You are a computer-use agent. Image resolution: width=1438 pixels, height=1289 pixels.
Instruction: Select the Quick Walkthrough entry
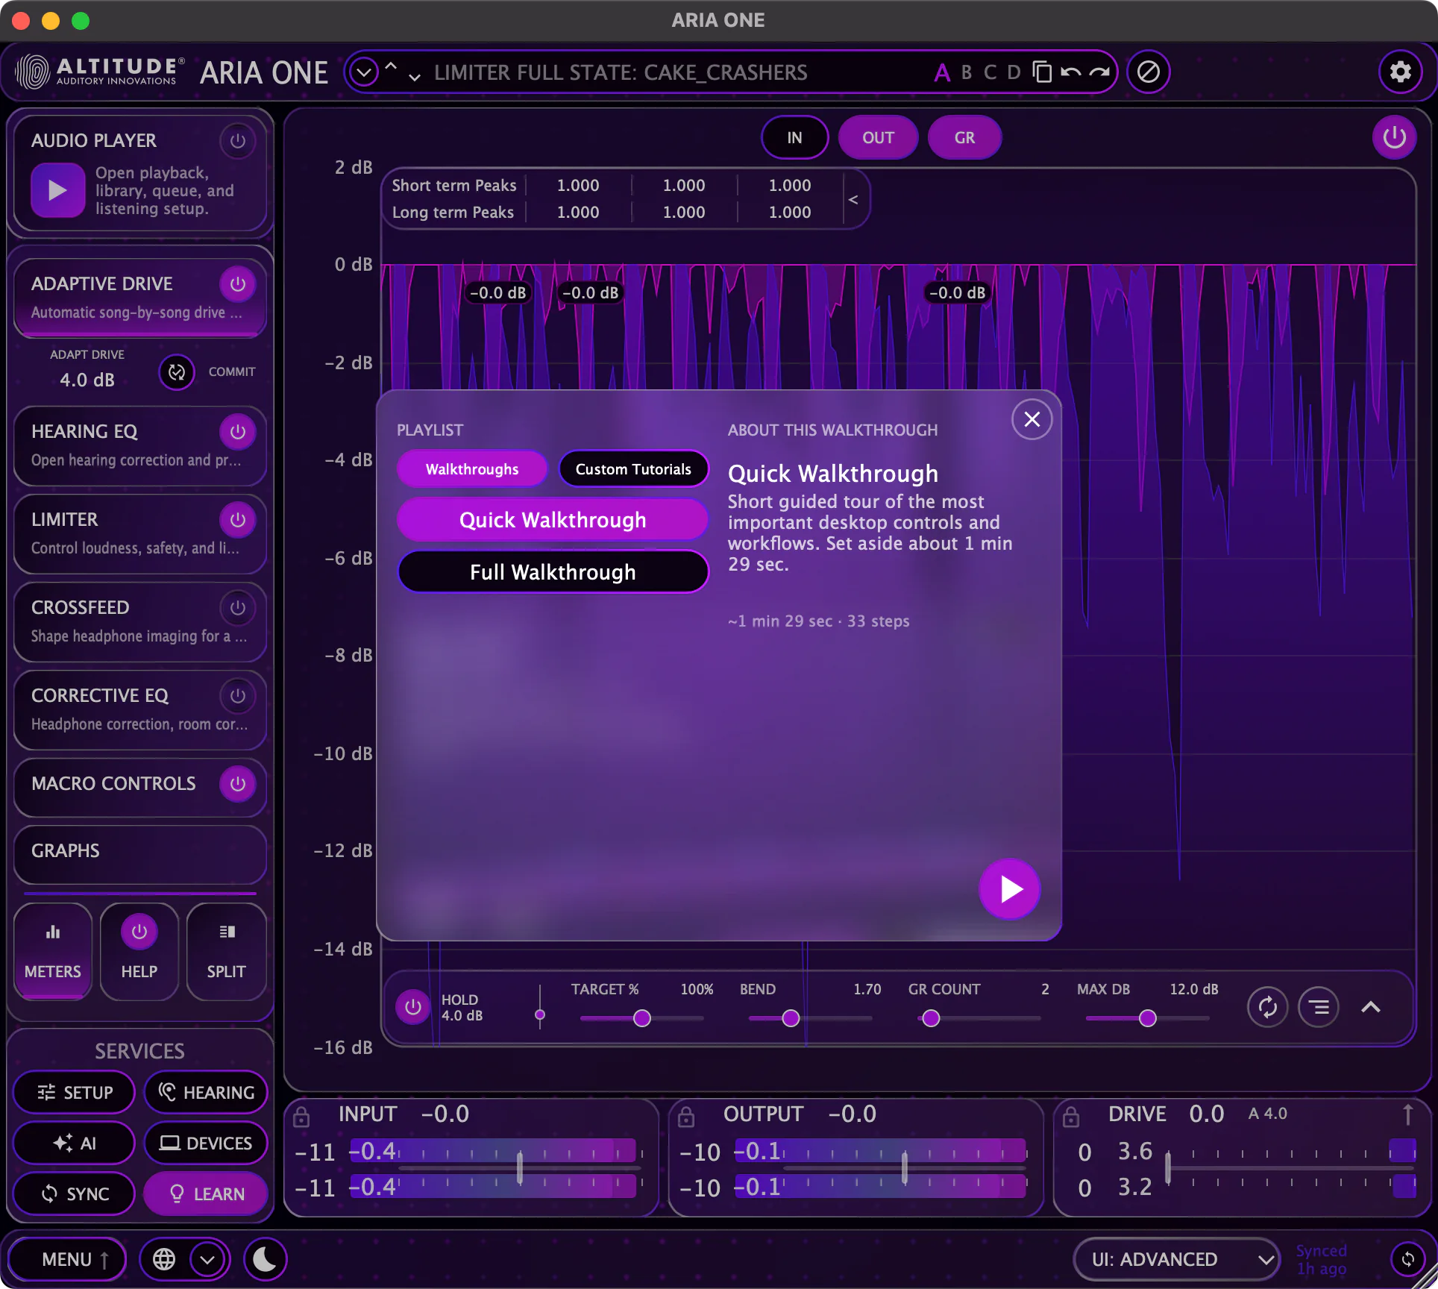[x=553, y=520]
